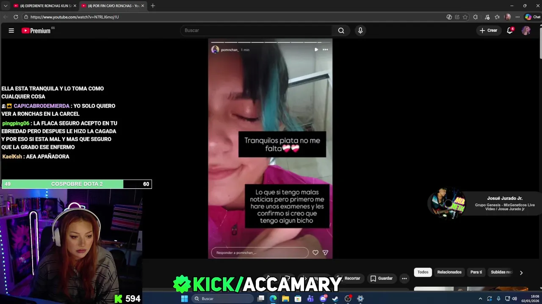
Task: Reload the page in the browser
Action: 16,17
